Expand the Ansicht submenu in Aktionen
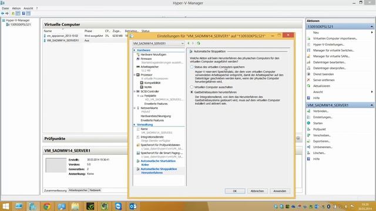This screenshot has height=211, width=376. 372,92
